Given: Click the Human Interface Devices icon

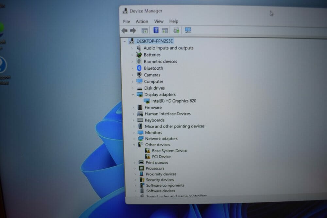Looking at the screenshot, I should [x=140, y=114].
